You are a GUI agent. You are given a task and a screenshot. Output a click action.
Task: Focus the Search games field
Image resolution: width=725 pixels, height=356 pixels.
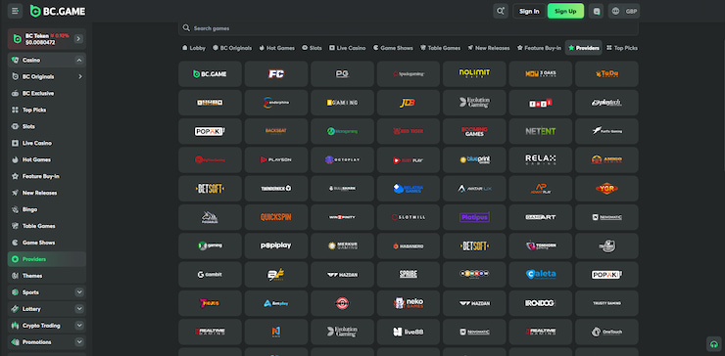pos(409,28)
